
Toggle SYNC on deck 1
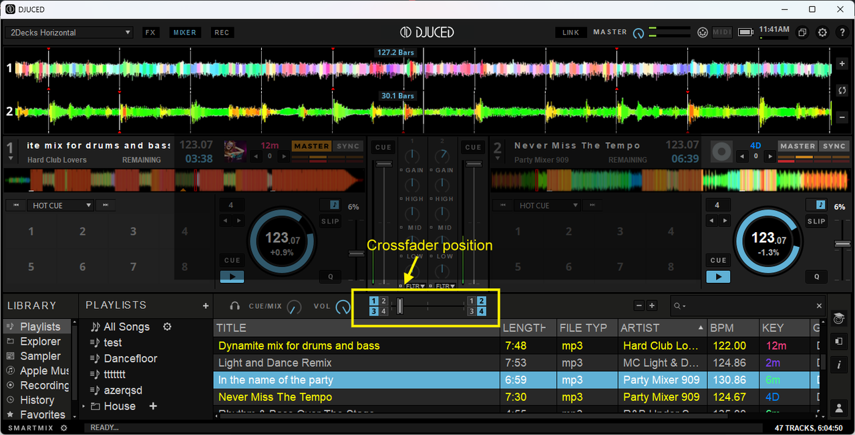347,146
